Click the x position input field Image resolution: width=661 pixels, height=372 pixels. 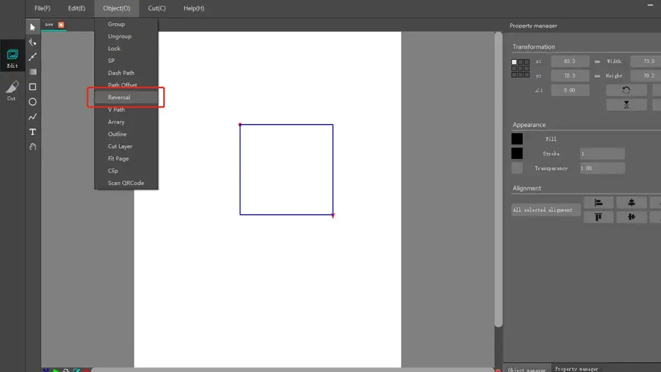click(x=570, y=61)
